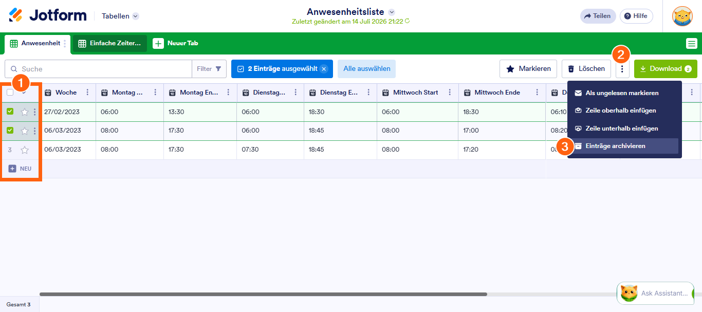Tick the select-all checkbox in the header
The width and height of the screenshot is (702, 312).
(x=10, y=93)
